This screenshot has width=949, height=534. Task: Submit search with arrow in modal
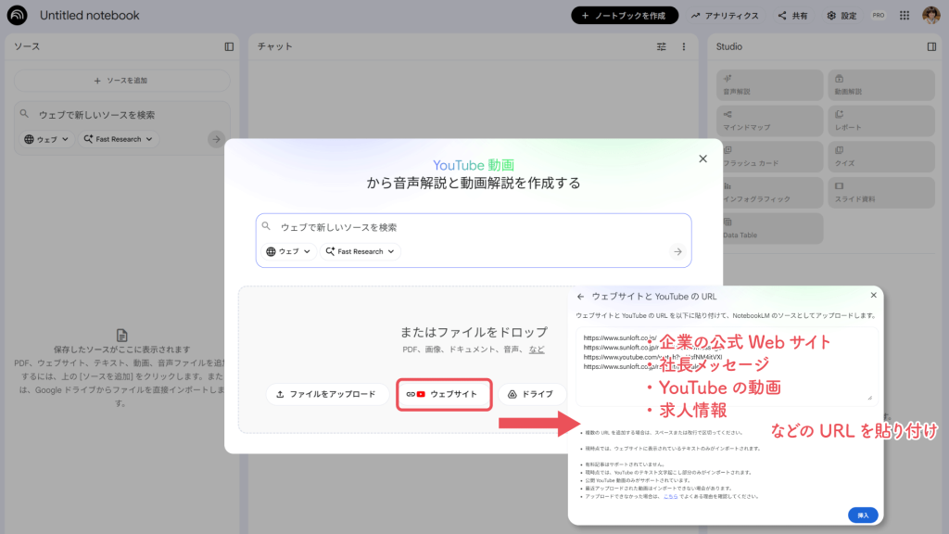(x=677, y=251)
